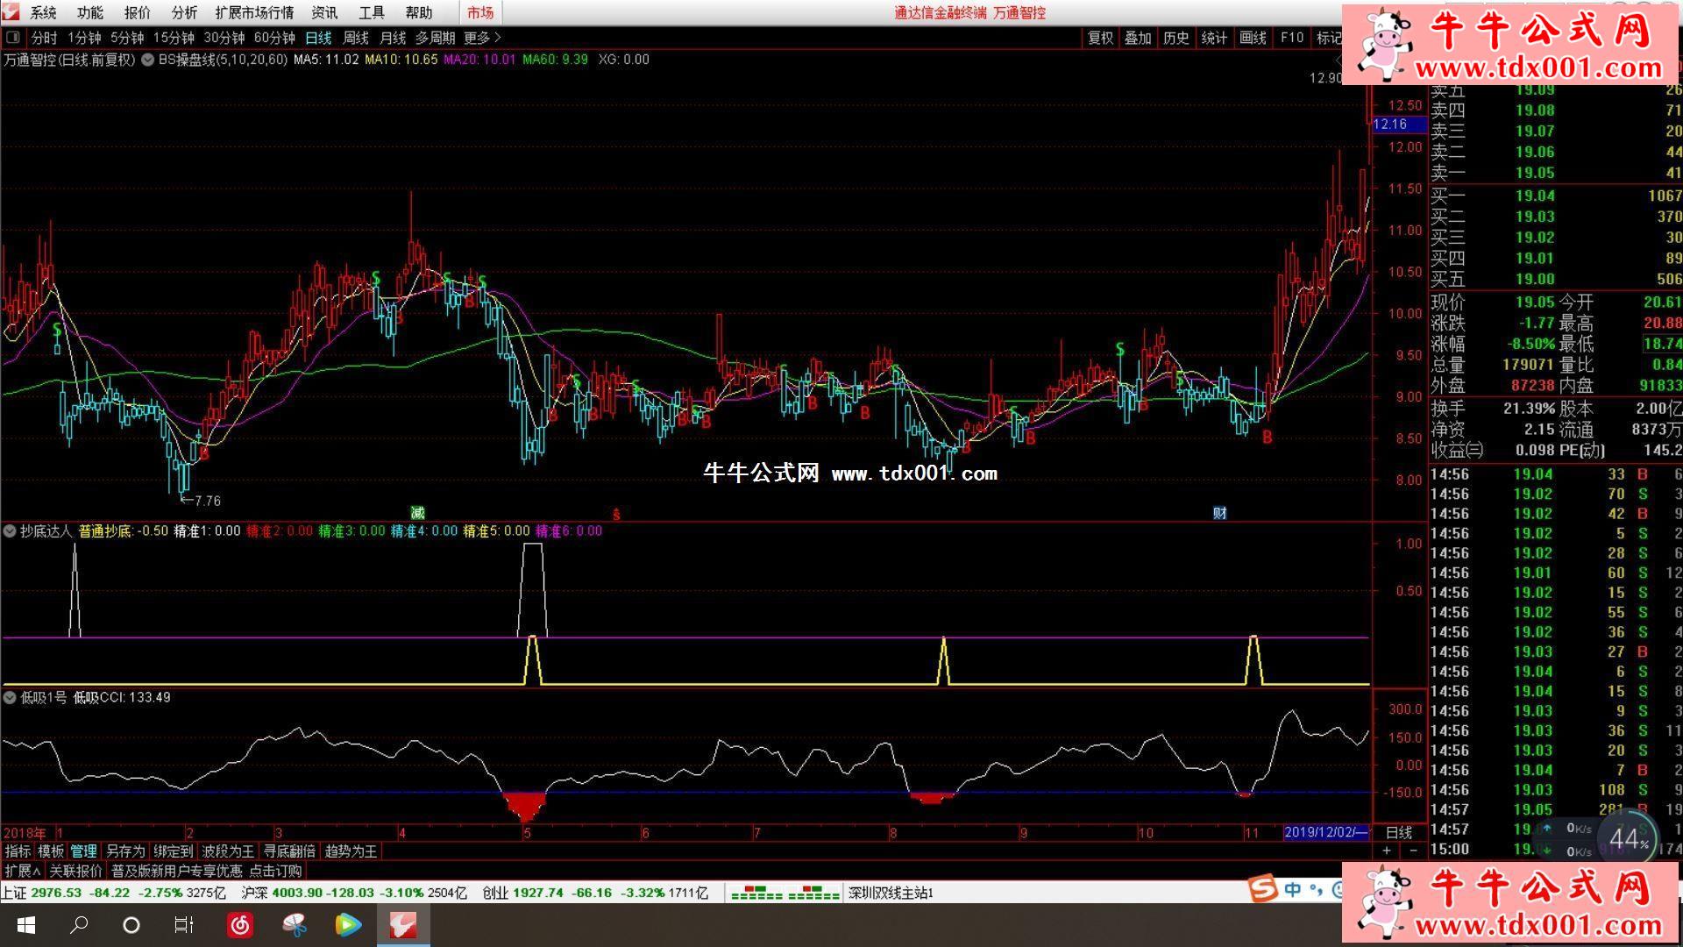Click the F10 toolbar button
This screenshot has height=947, width=1683.
coord(1291,38)
